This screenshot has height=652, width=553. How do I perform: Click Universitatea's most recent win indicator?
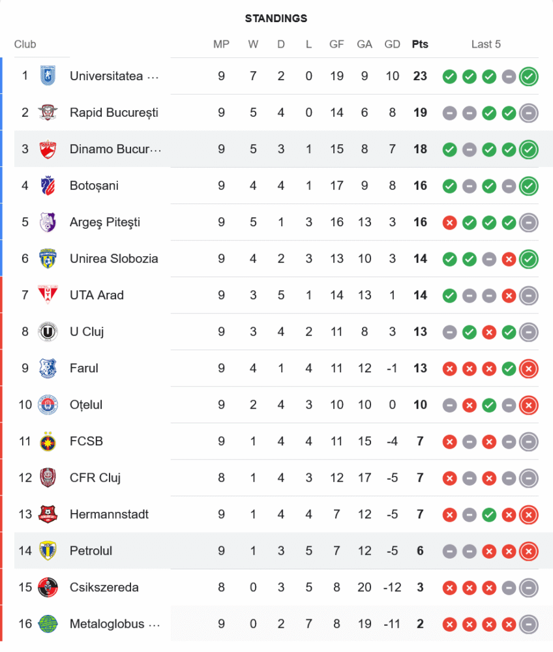pos(529,76)
